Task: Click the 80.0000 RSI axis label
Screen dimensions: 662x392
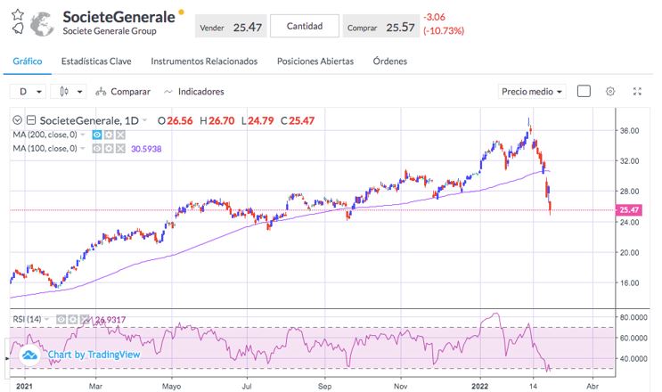Action: (633, 317)
